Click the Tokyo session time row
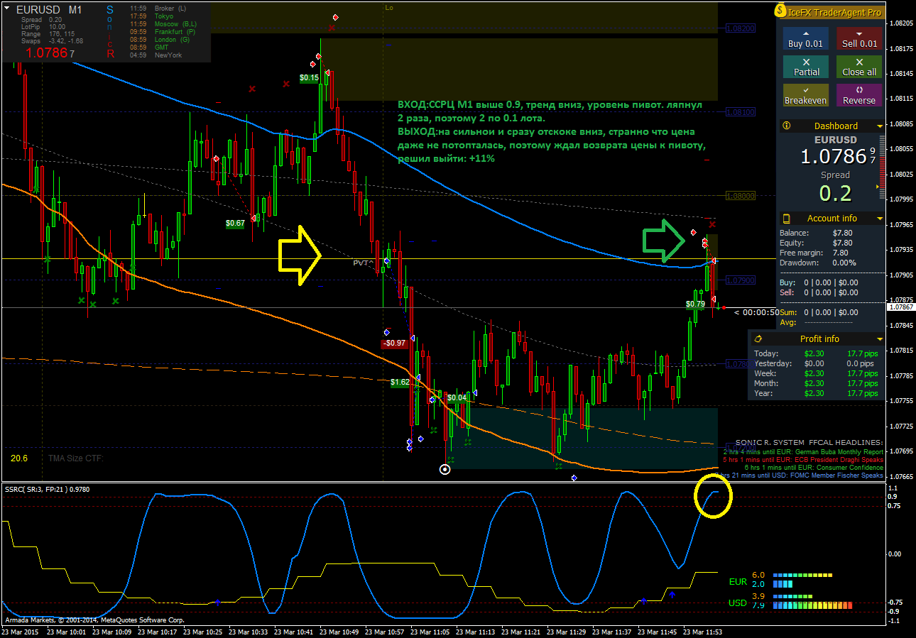Screen dimensions: 916x638 pos(153,16)
